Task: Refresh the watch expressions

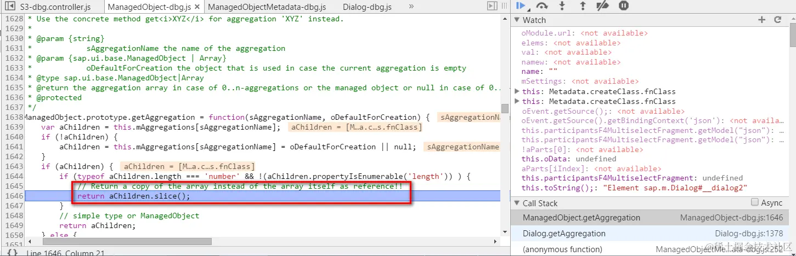Action: point(777,20)
